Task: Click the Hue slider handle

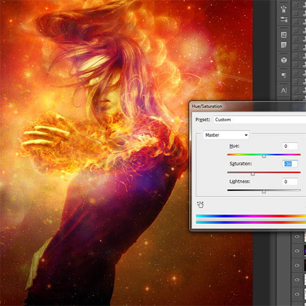Action: [264, 156]
